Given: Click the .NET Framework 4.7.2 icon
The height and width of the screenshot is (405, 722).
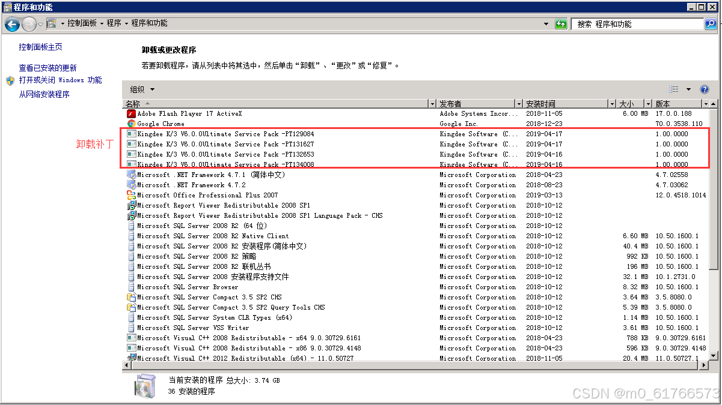Looking at the screenshot, I should [x=131, y=185].
